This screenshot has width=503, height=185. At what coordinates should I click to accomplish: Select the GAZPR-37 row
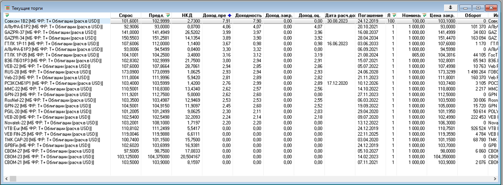pos(251,32)
